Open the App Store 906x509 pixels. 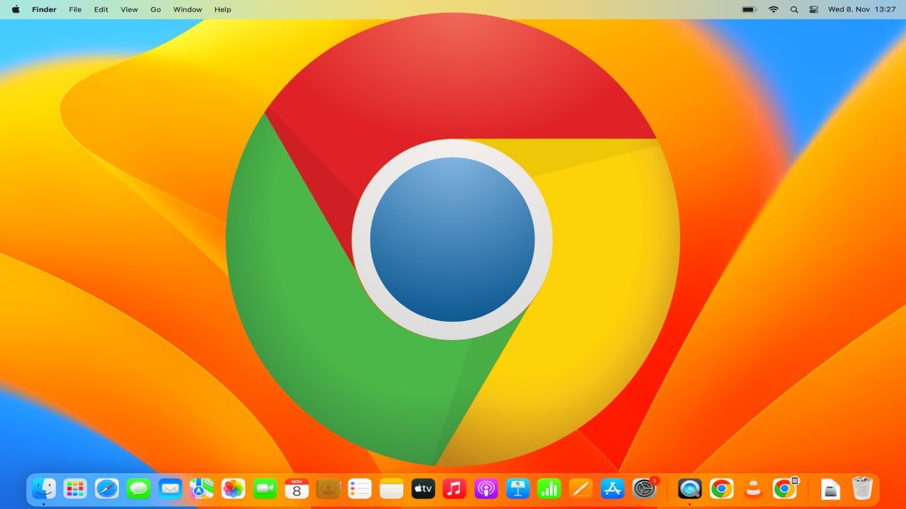coord(612,488)
